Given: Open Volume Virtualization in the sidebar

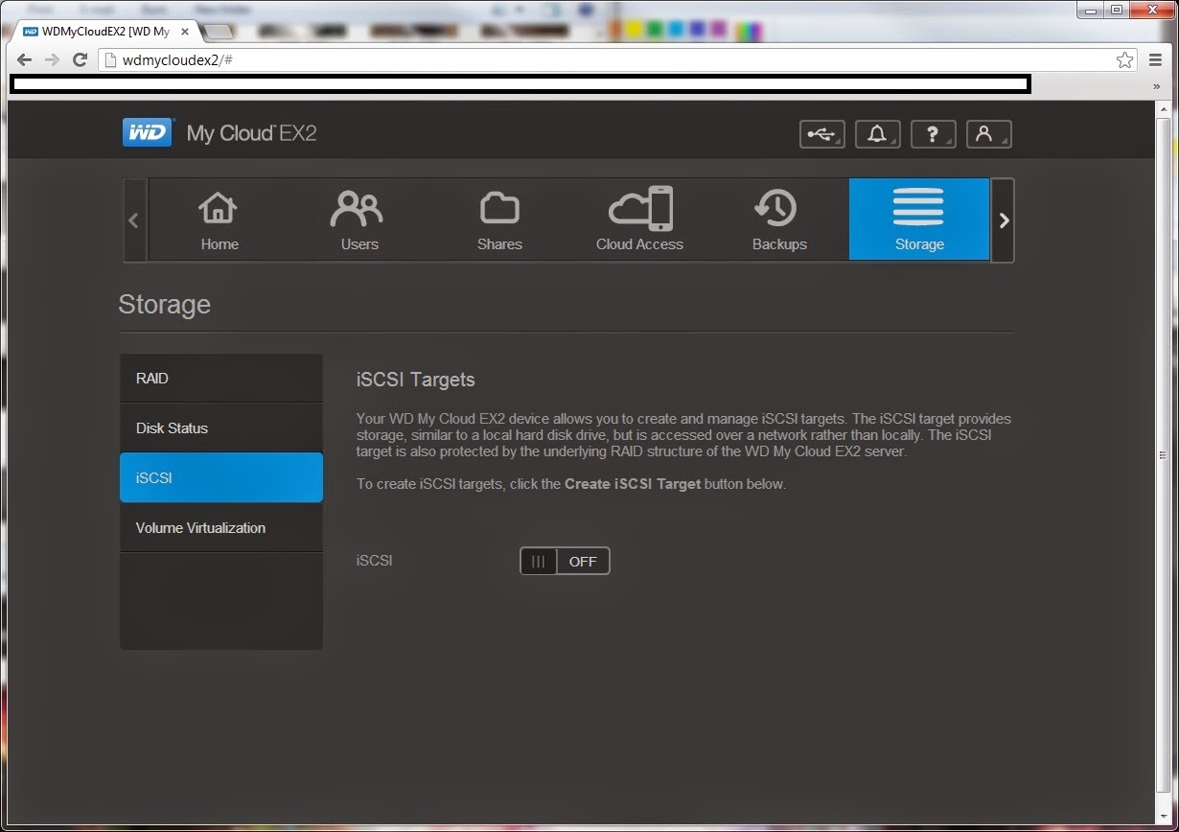Looking at the screenshot, I should coord(221,528).
